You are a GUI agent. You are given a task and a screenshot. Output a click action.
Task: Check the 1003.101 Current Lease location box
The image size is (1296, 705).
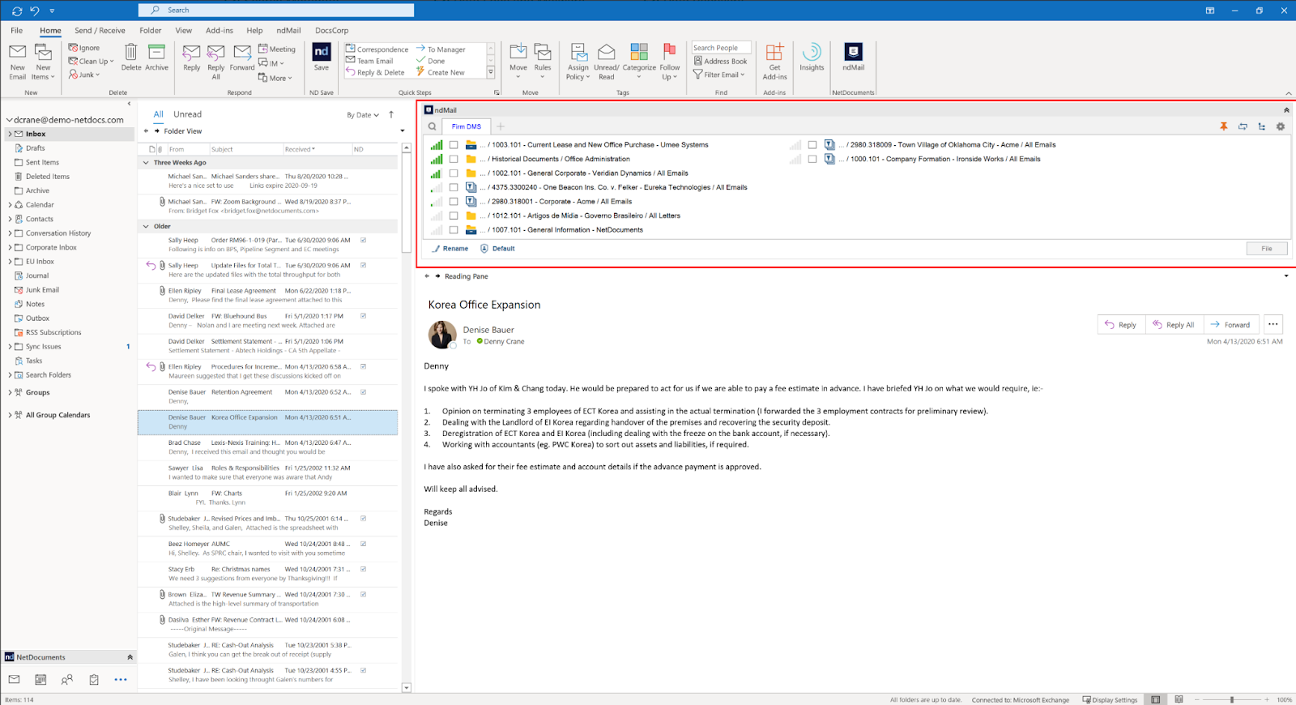click(454, 145)
